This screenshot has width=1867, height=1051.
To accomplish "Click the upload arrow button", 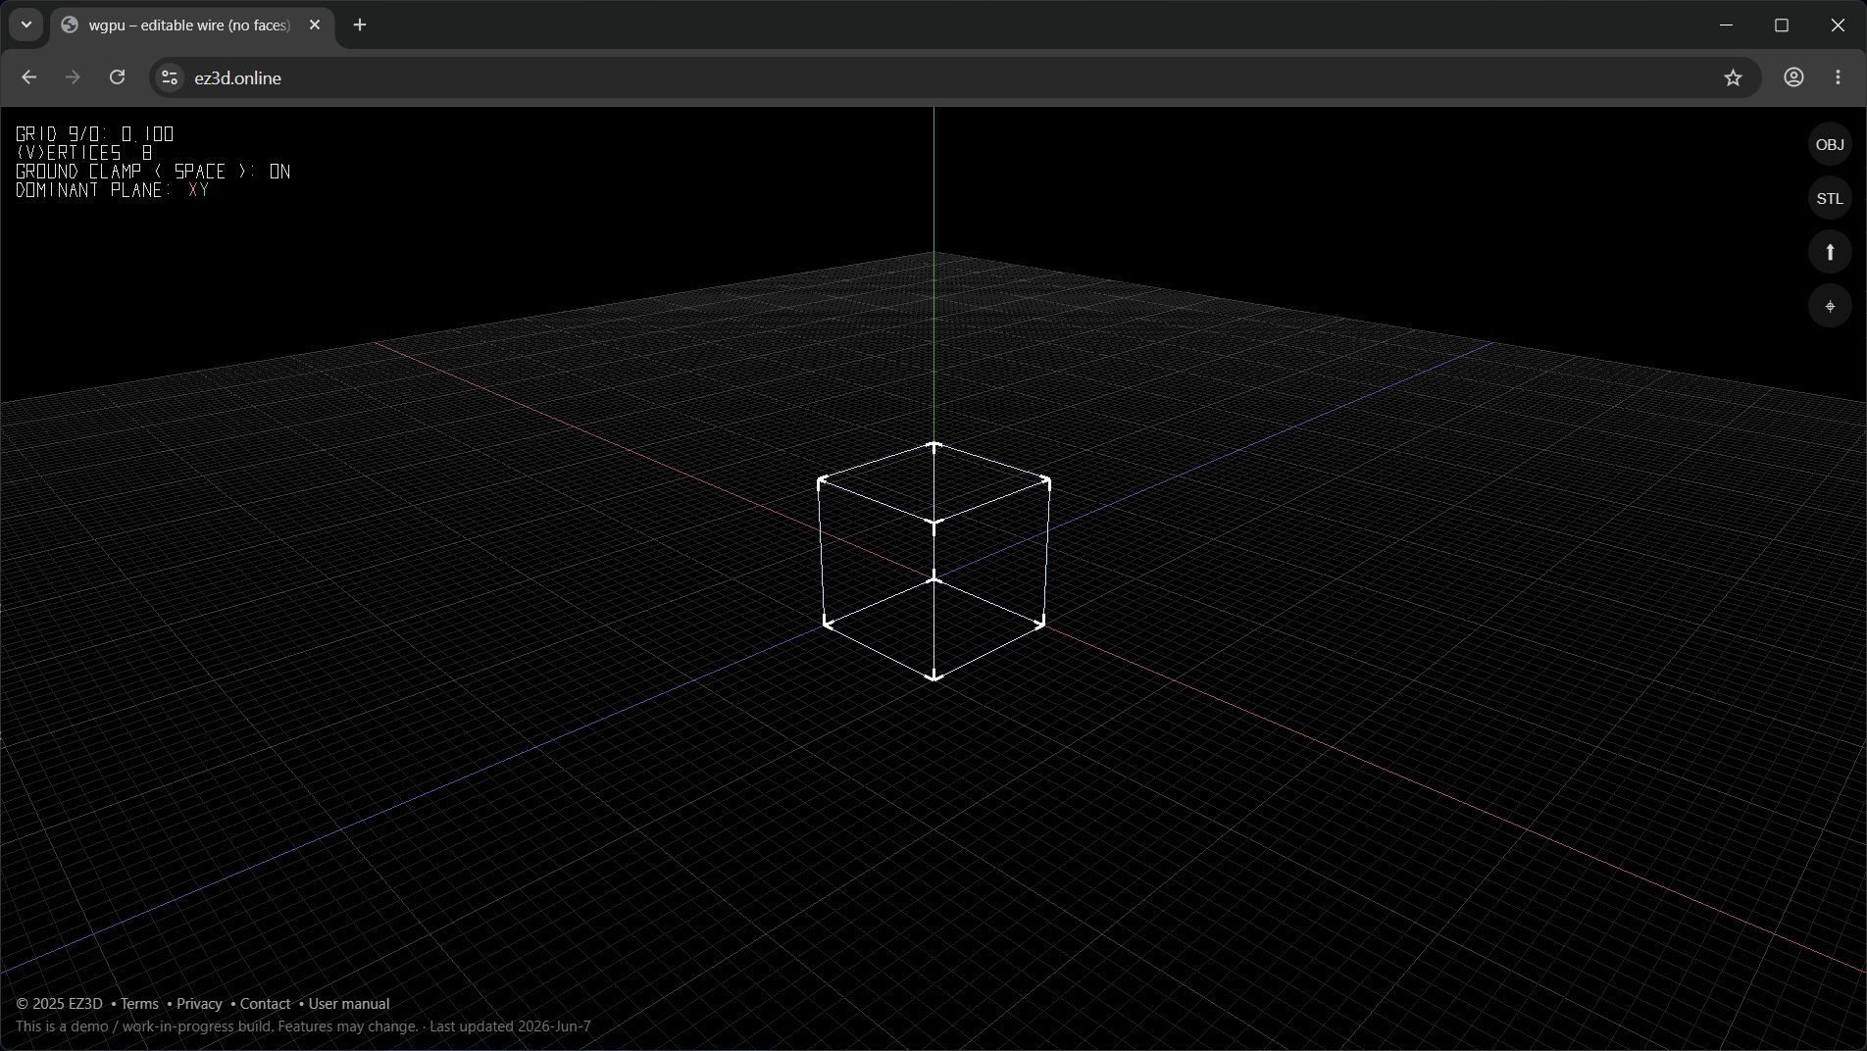I will pos(1830,253).
